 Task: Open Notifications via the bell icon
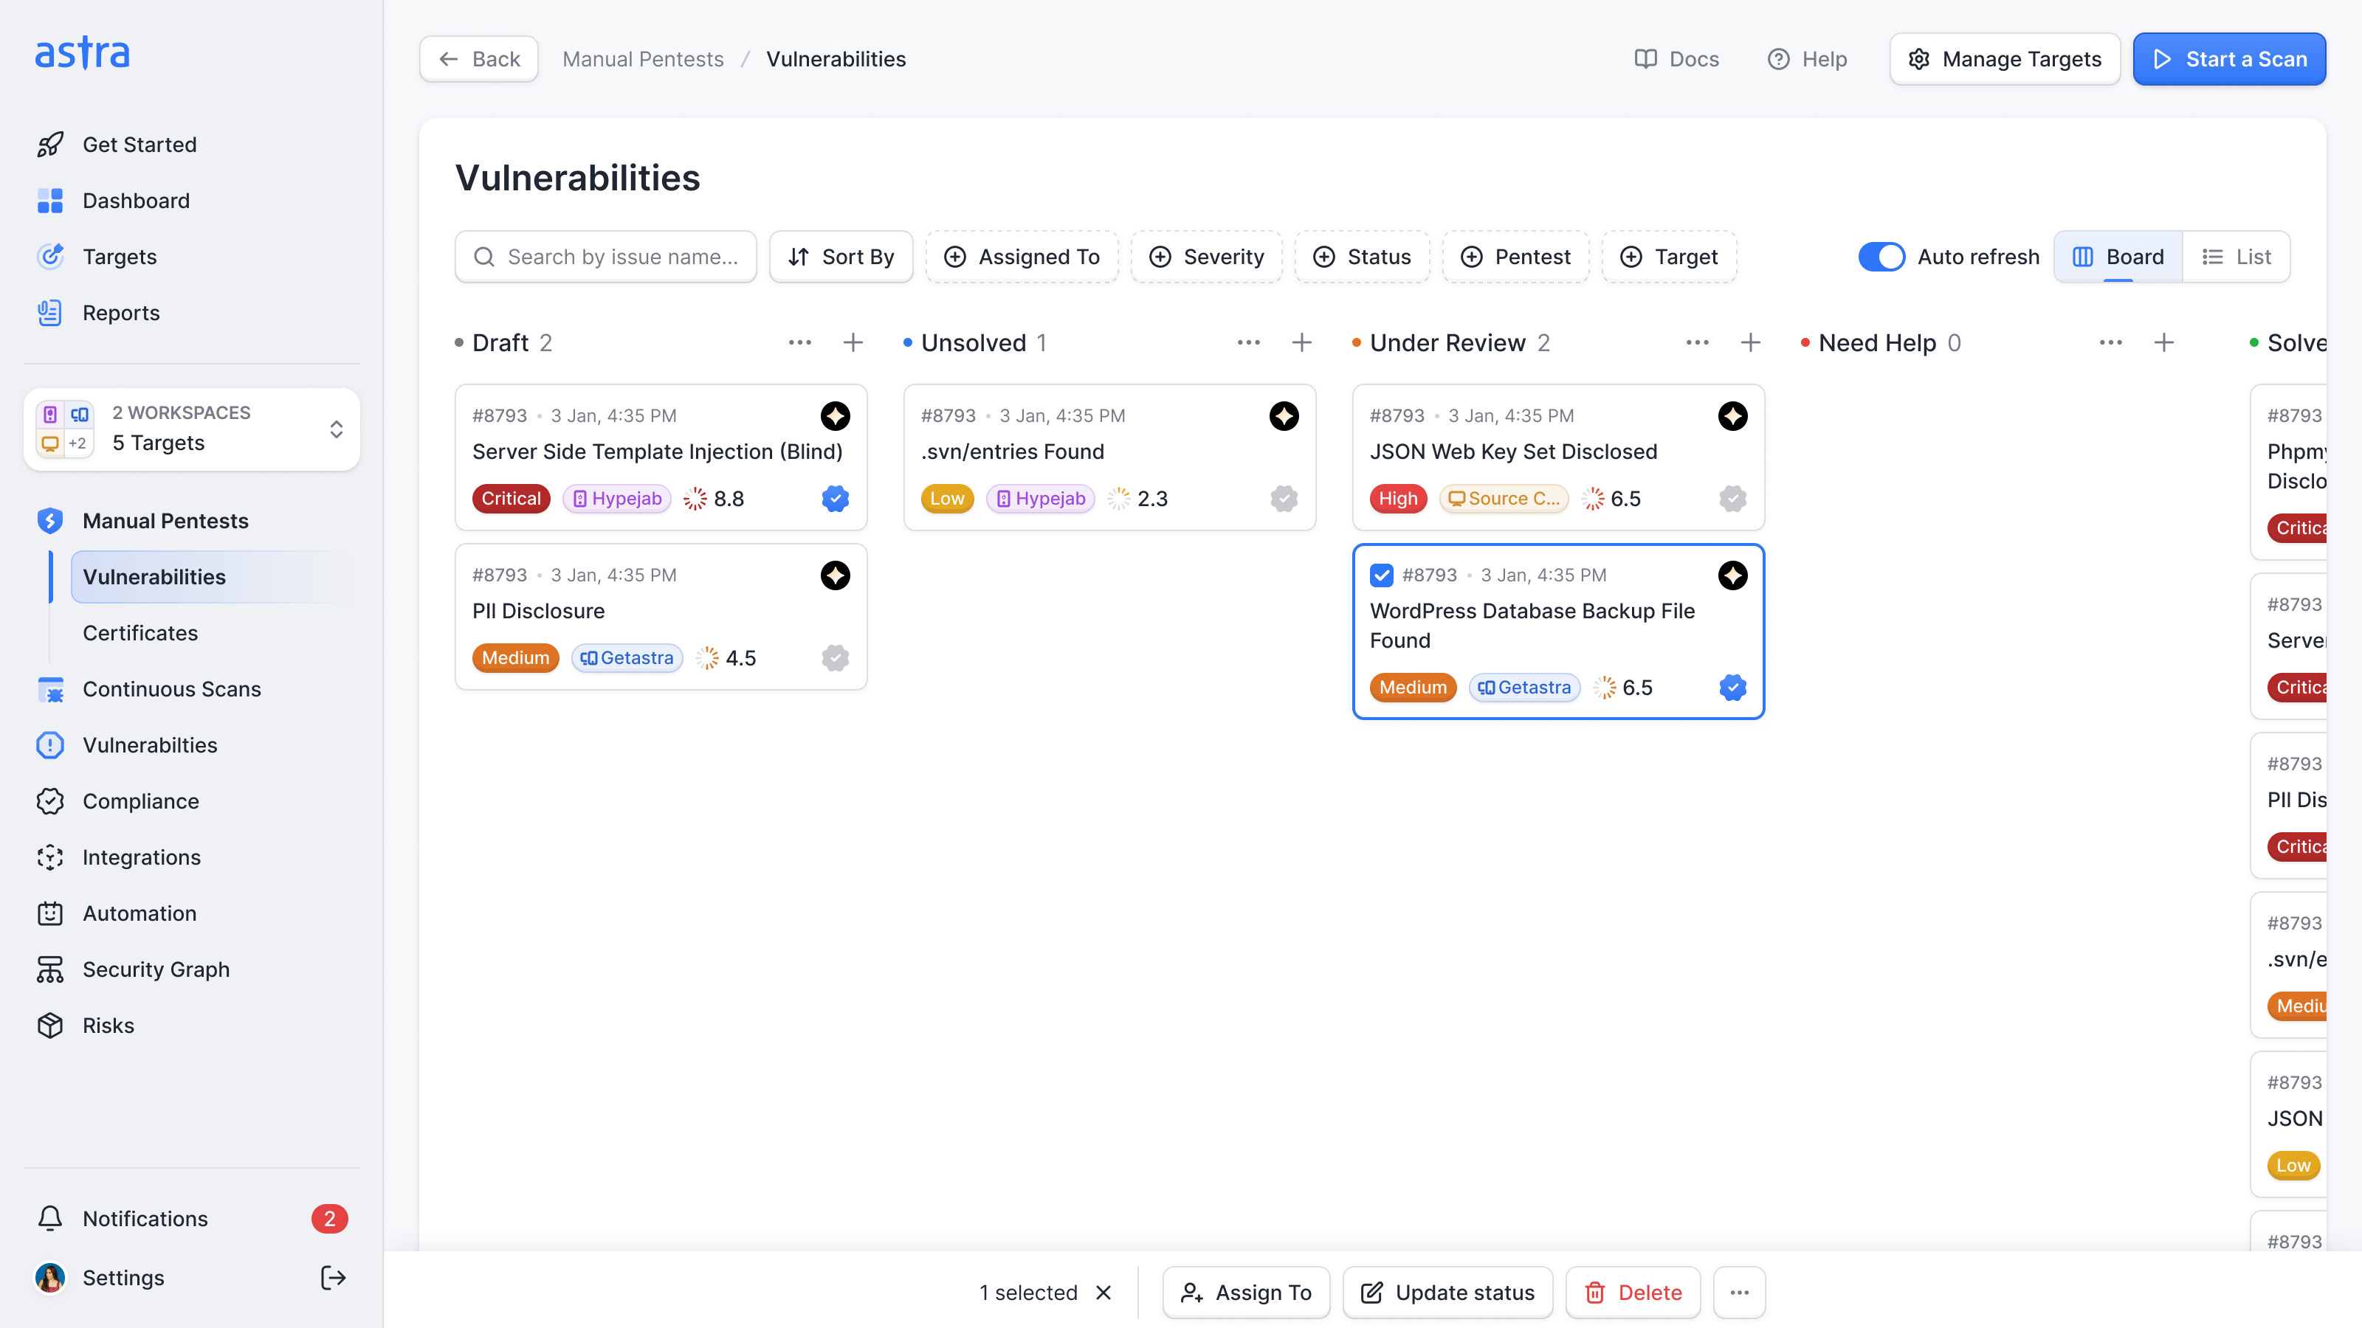pos(50,1218)
